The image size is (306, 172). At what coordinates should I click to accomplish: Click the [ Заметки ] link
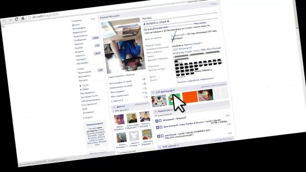point(117,101)
